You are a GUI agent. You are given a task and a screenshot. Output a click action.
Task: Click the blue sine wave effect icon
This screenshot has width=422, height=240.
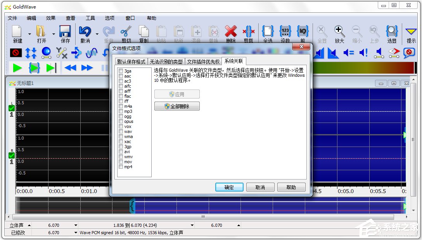[92, 53]
